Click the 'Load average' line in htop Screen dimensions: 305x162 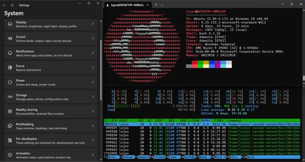pos(228,110)
